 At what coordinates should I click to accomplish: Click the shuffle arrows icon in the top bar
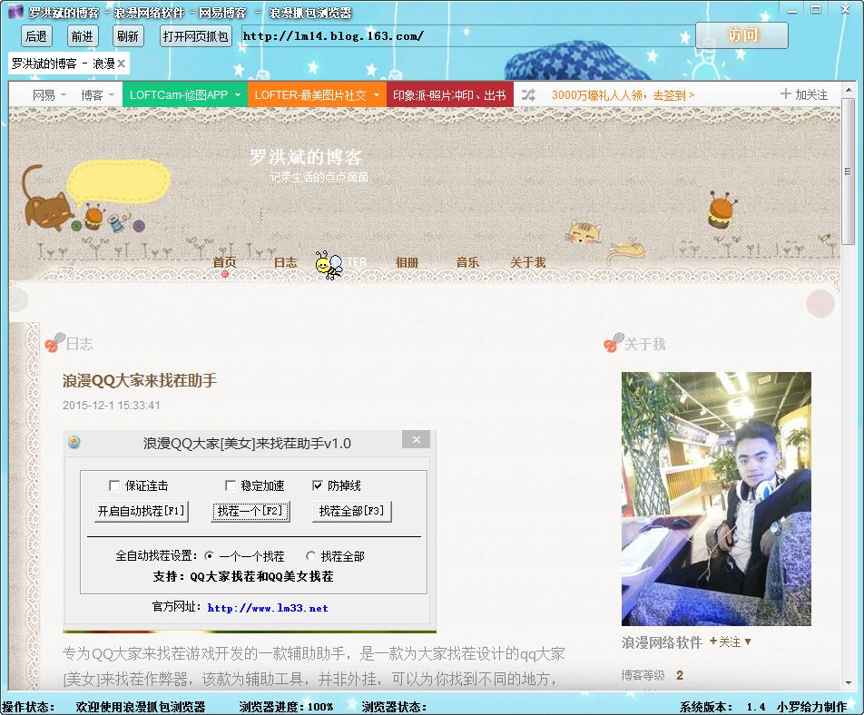click(527, 94)
